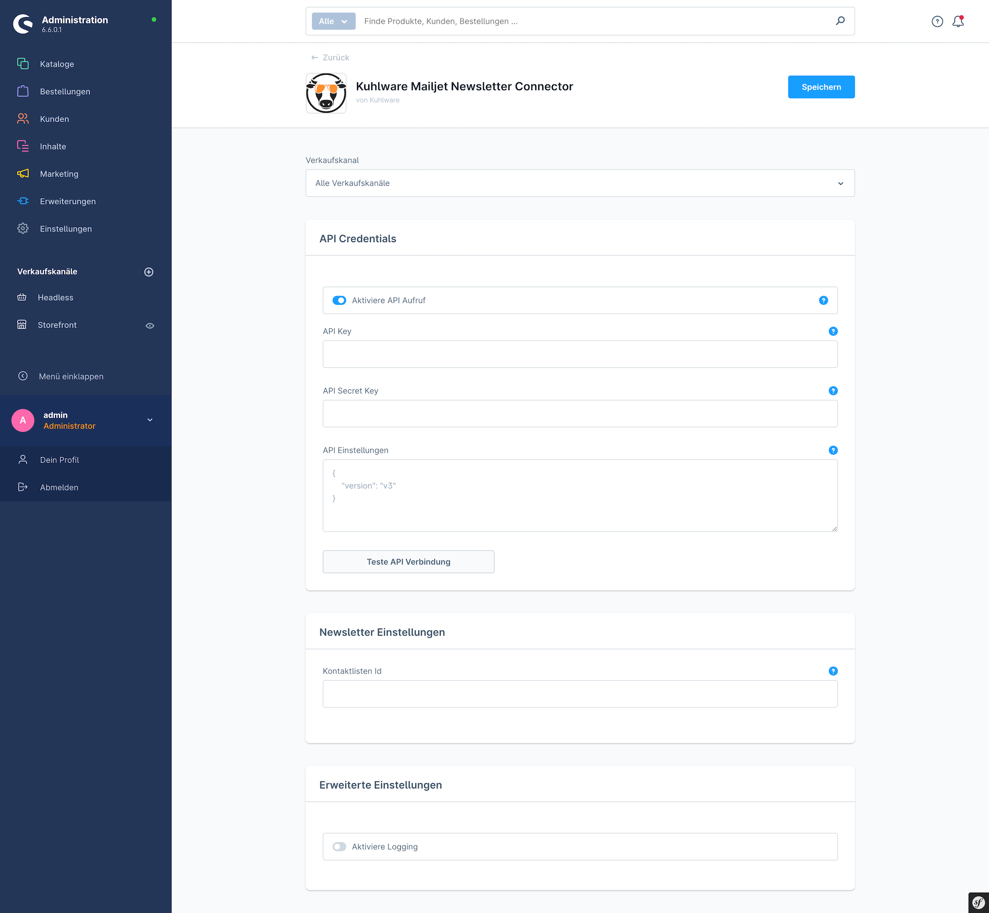
Task: Click the Abmelden logout icon
Action: click(x=23, y=487)
